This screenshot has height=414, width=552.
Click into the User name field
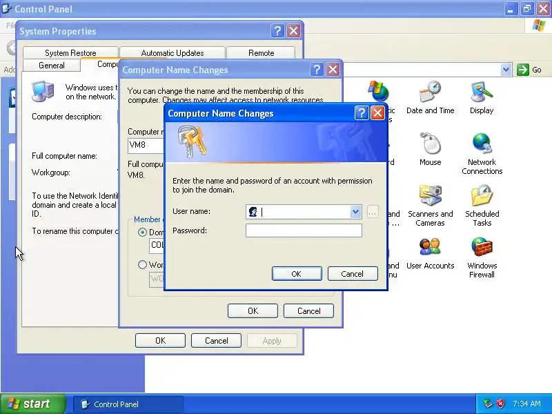click(304, 212)
